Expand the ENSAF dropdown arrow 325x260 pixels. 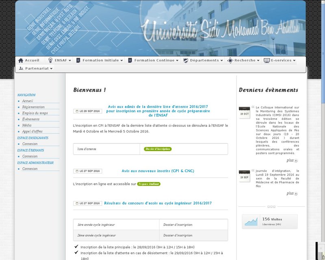(70, 61)
